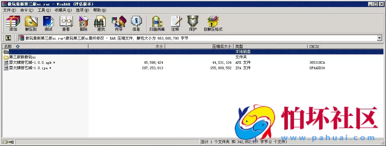This screenshot has height=146, width=386.
Task: Sort by CRC32 column header
Action: pos(346,47)
